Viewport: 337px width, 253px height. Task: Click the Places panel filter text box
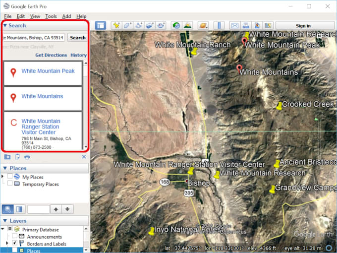click(39, 209)
